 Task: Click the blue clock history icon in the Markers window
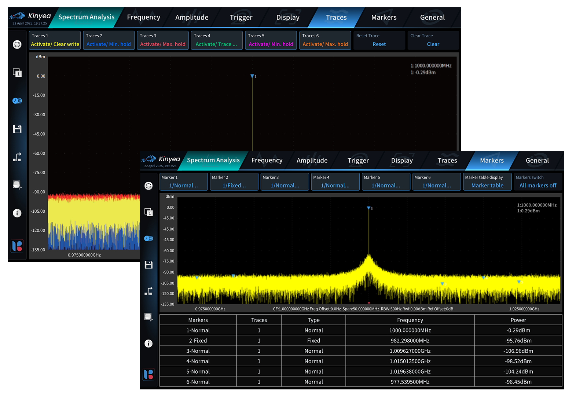click(148, 238)
